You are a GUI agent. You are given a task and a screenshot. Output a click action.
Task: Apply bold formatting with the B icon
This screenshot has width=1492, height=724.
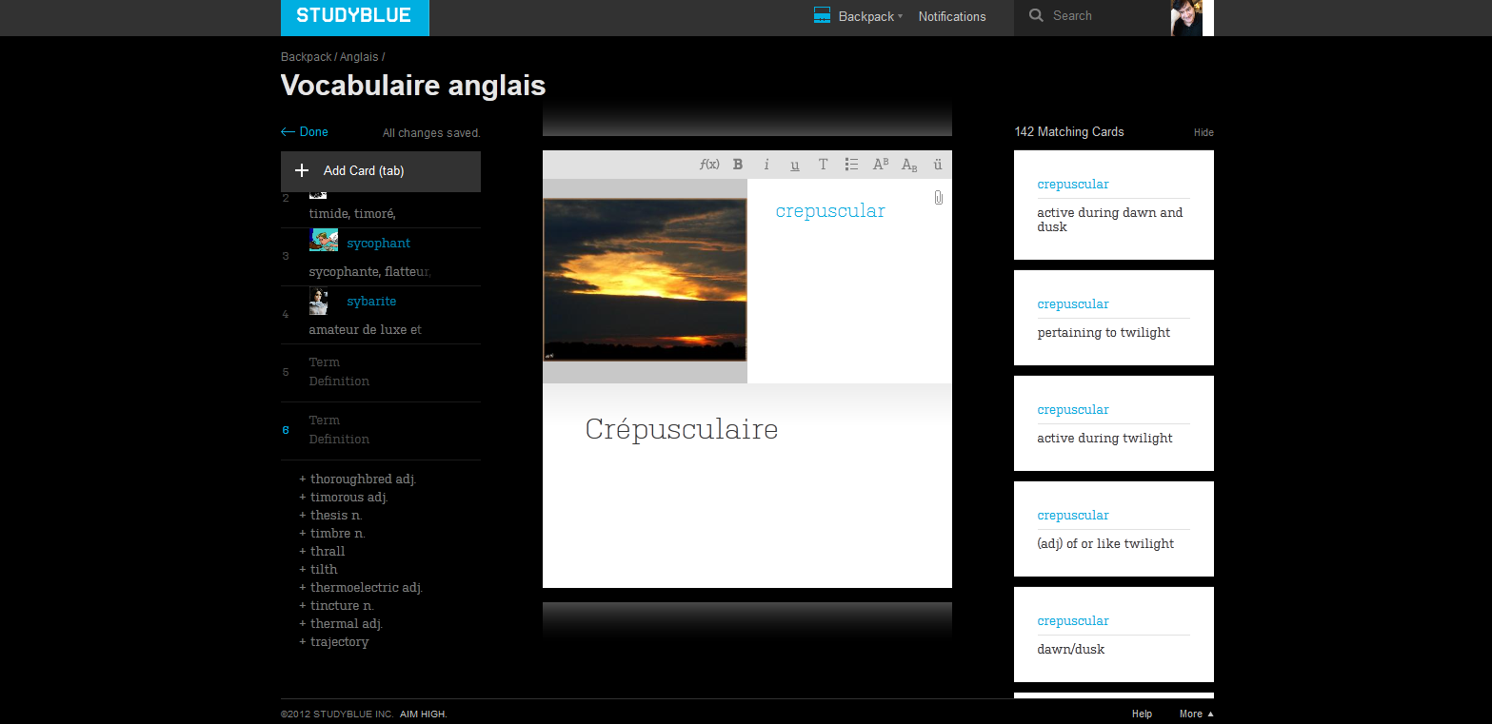coord(737,164)
